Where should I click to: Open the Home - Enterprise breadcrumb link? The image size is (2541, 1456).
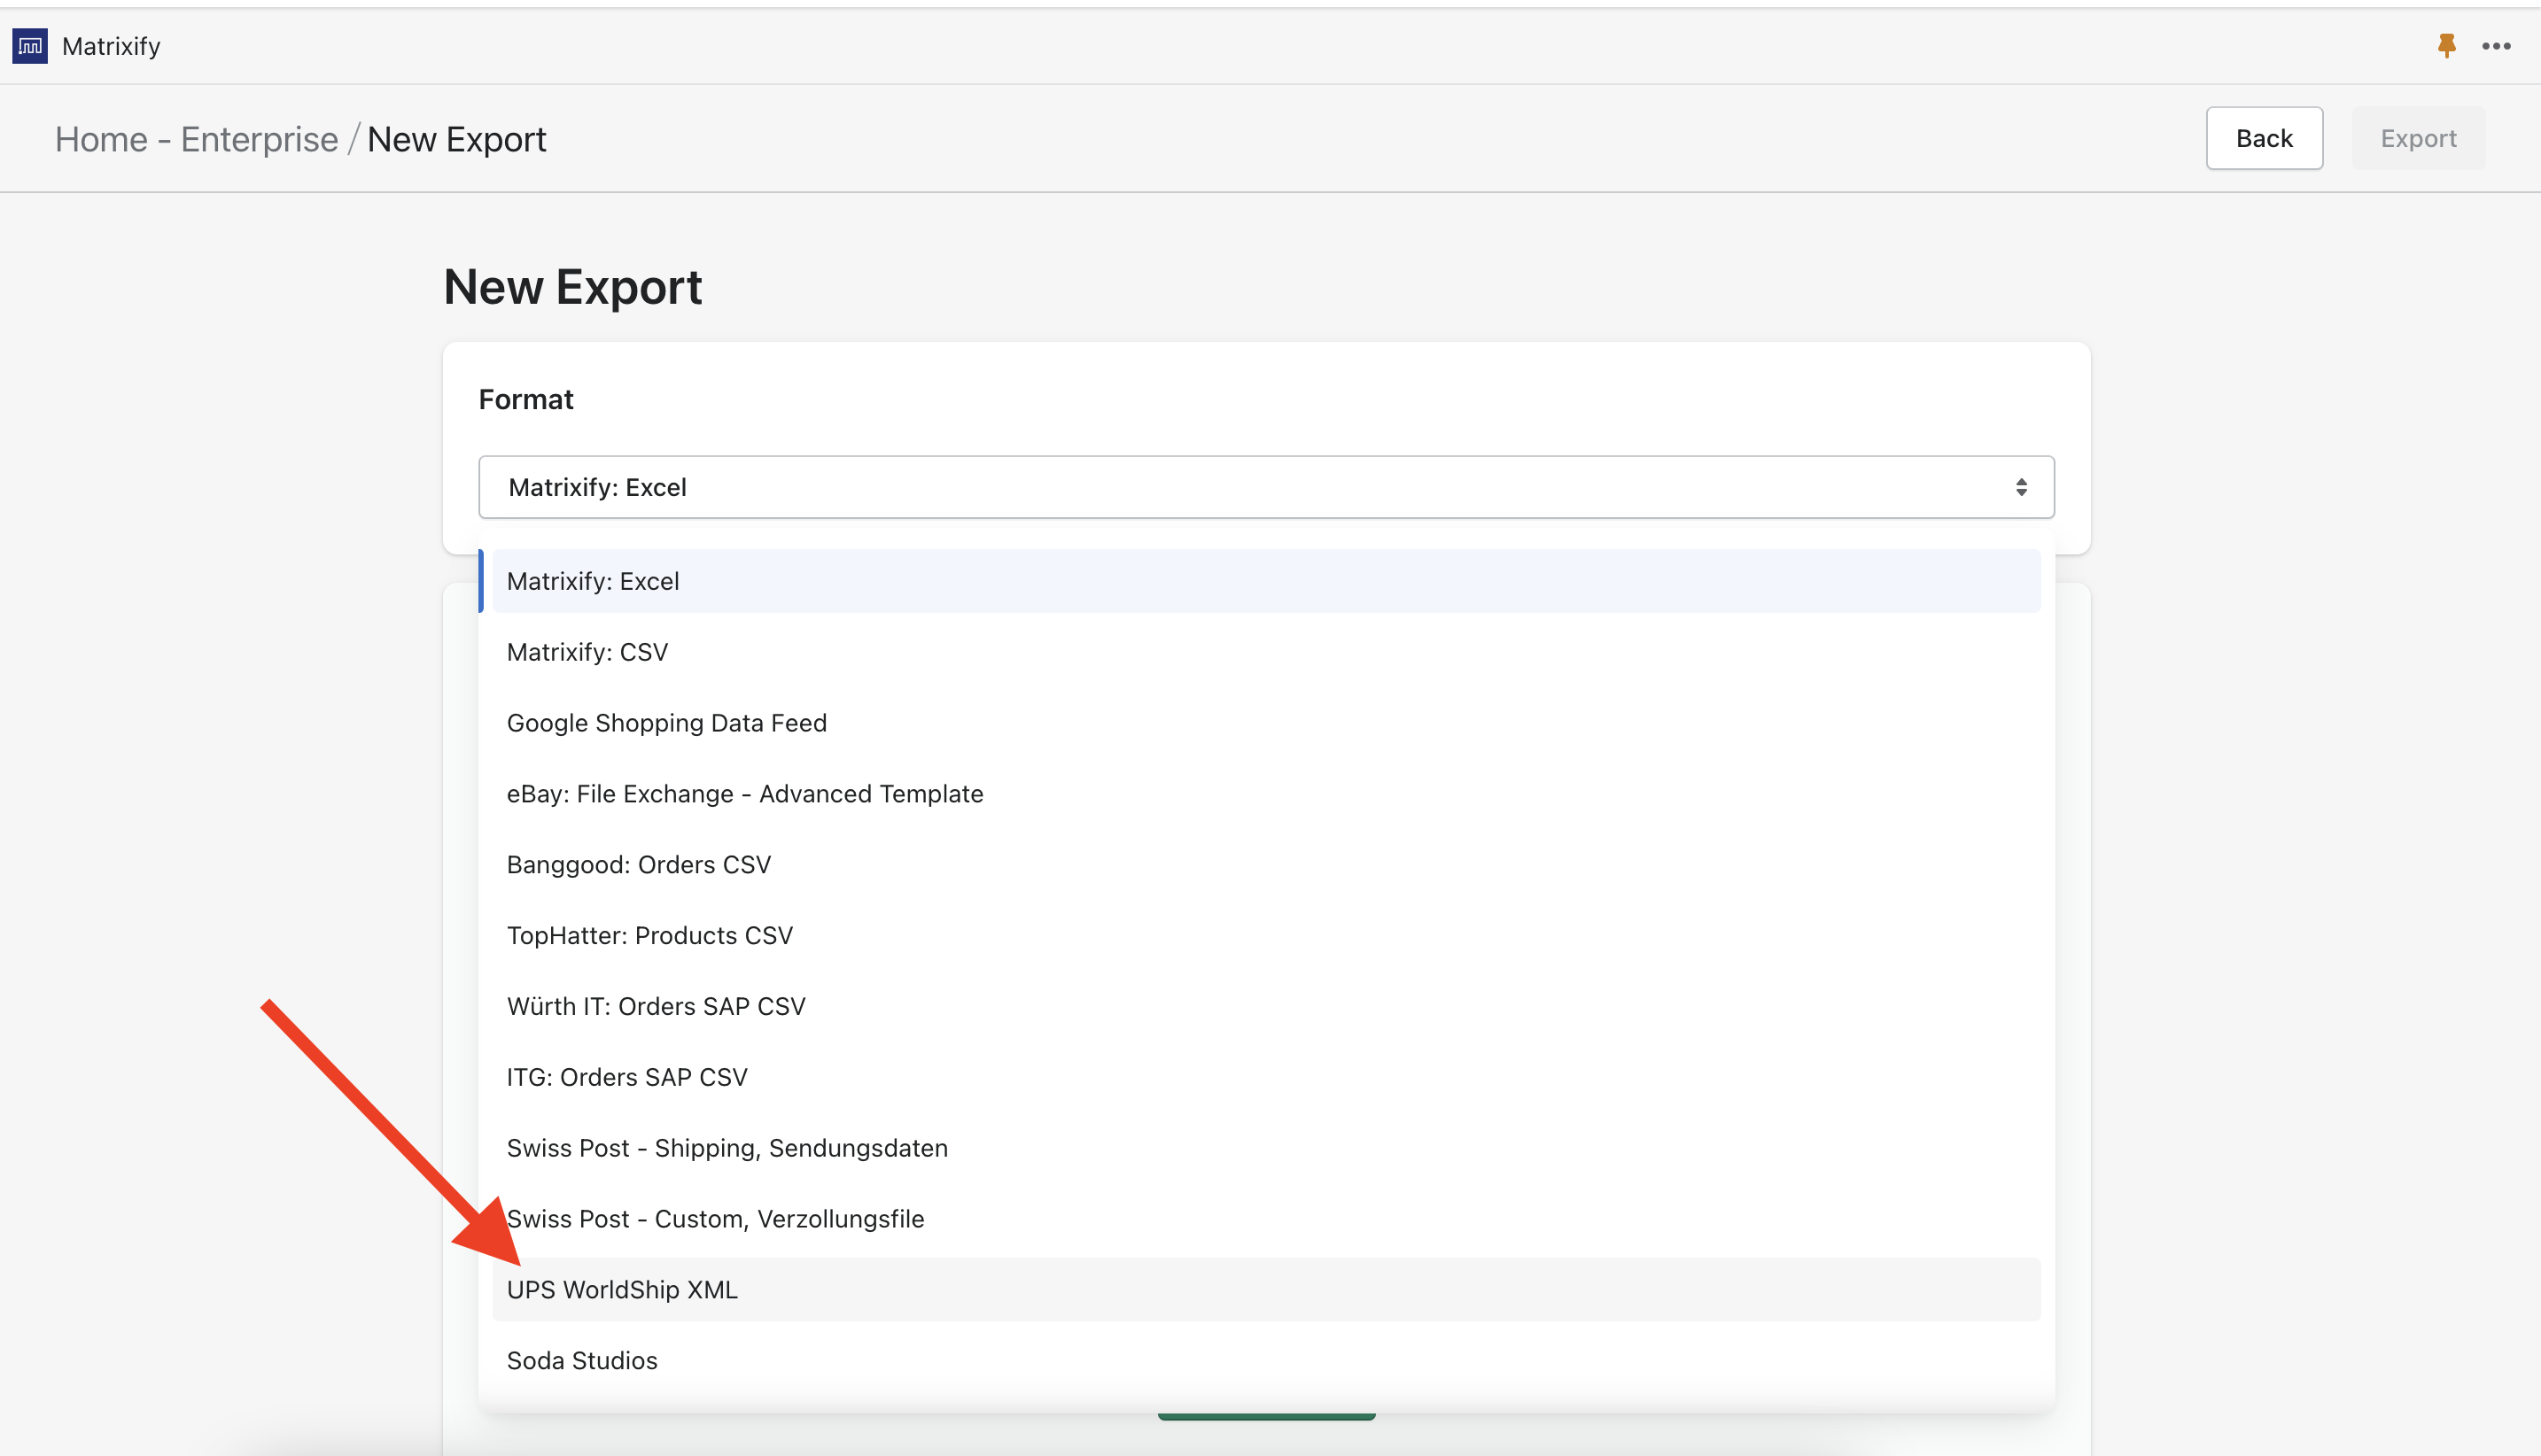(197, 139)
